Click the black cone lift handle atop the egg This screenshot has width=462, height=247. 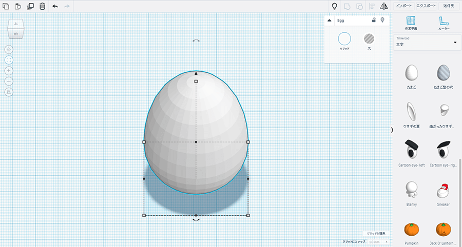tap(196, 73)
